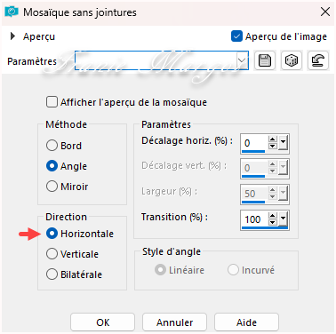Open the Décalage horiz. slider dropdown arrow
The width and height of the screenshot is (336, 334).
283,142
